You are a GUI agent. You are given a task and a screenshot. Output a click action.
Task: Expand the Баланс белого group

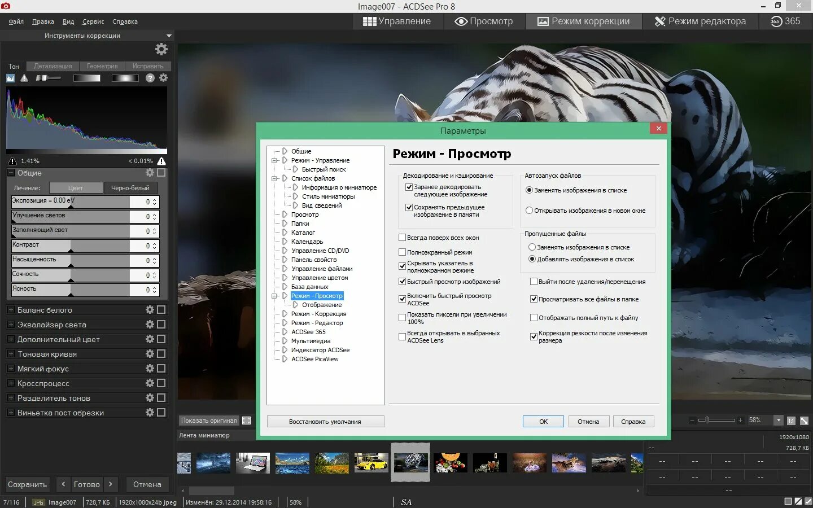tap(11, 309)
